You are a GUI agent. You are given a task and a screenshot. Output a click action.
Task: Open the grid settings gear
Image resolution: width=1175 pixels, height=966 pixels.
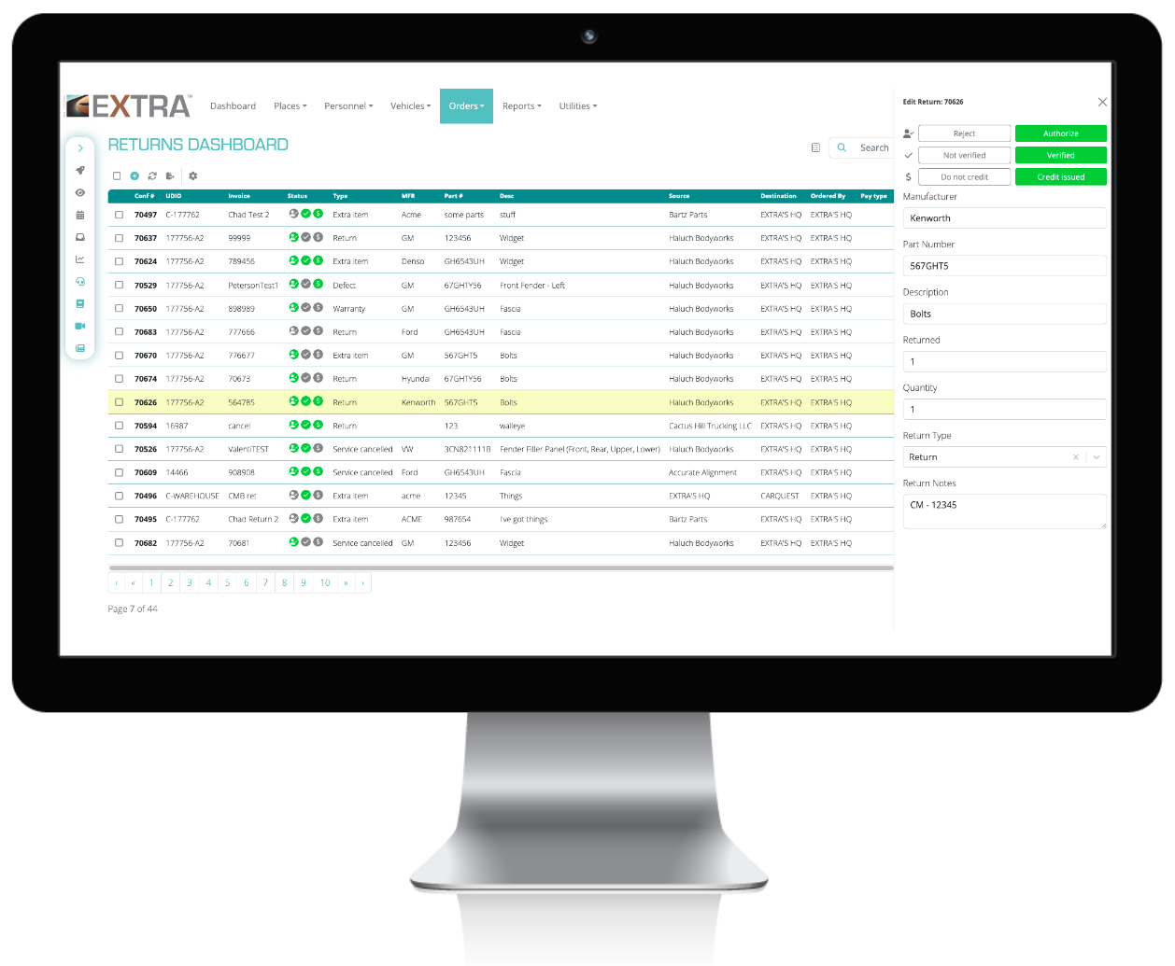[x=192, y=175]
